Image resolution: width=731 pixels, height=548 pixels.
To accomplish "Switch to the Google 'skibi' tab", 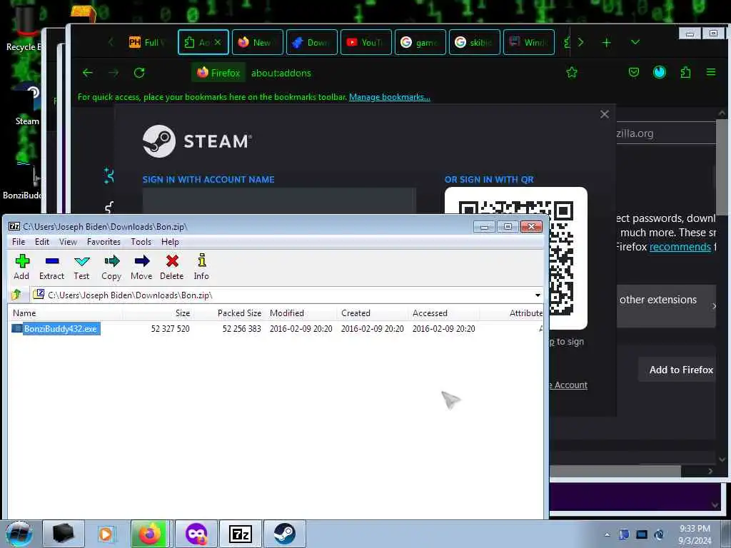I will 475,42.
